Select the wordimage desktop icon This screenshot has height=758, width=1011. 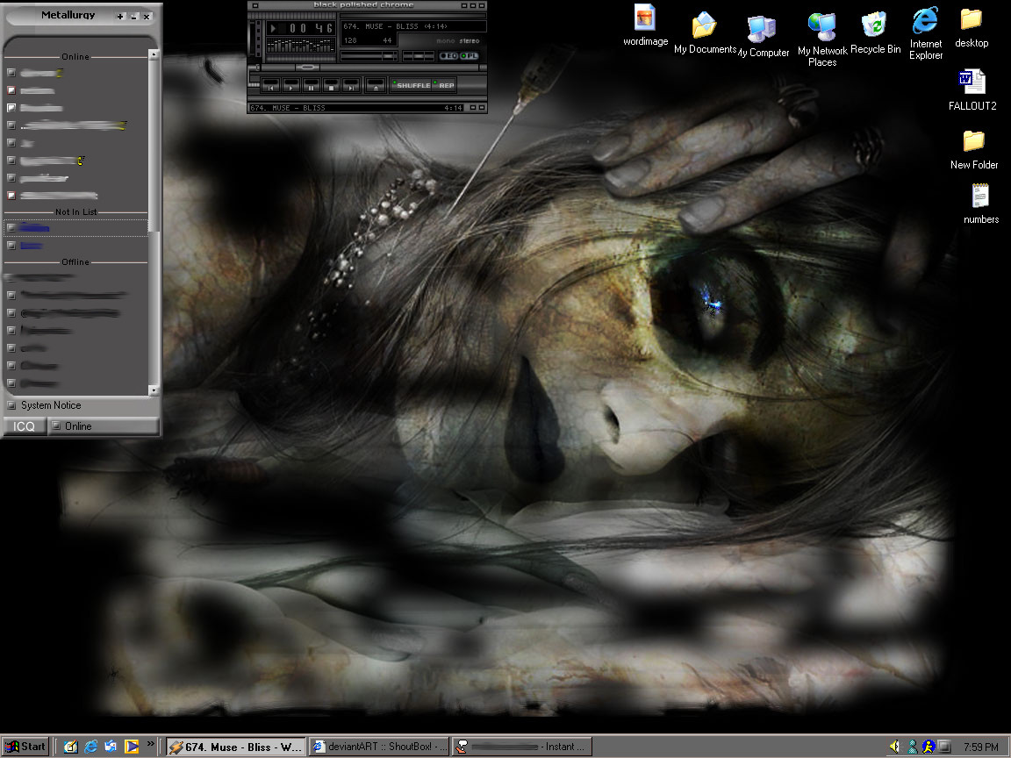pos(645,25)
